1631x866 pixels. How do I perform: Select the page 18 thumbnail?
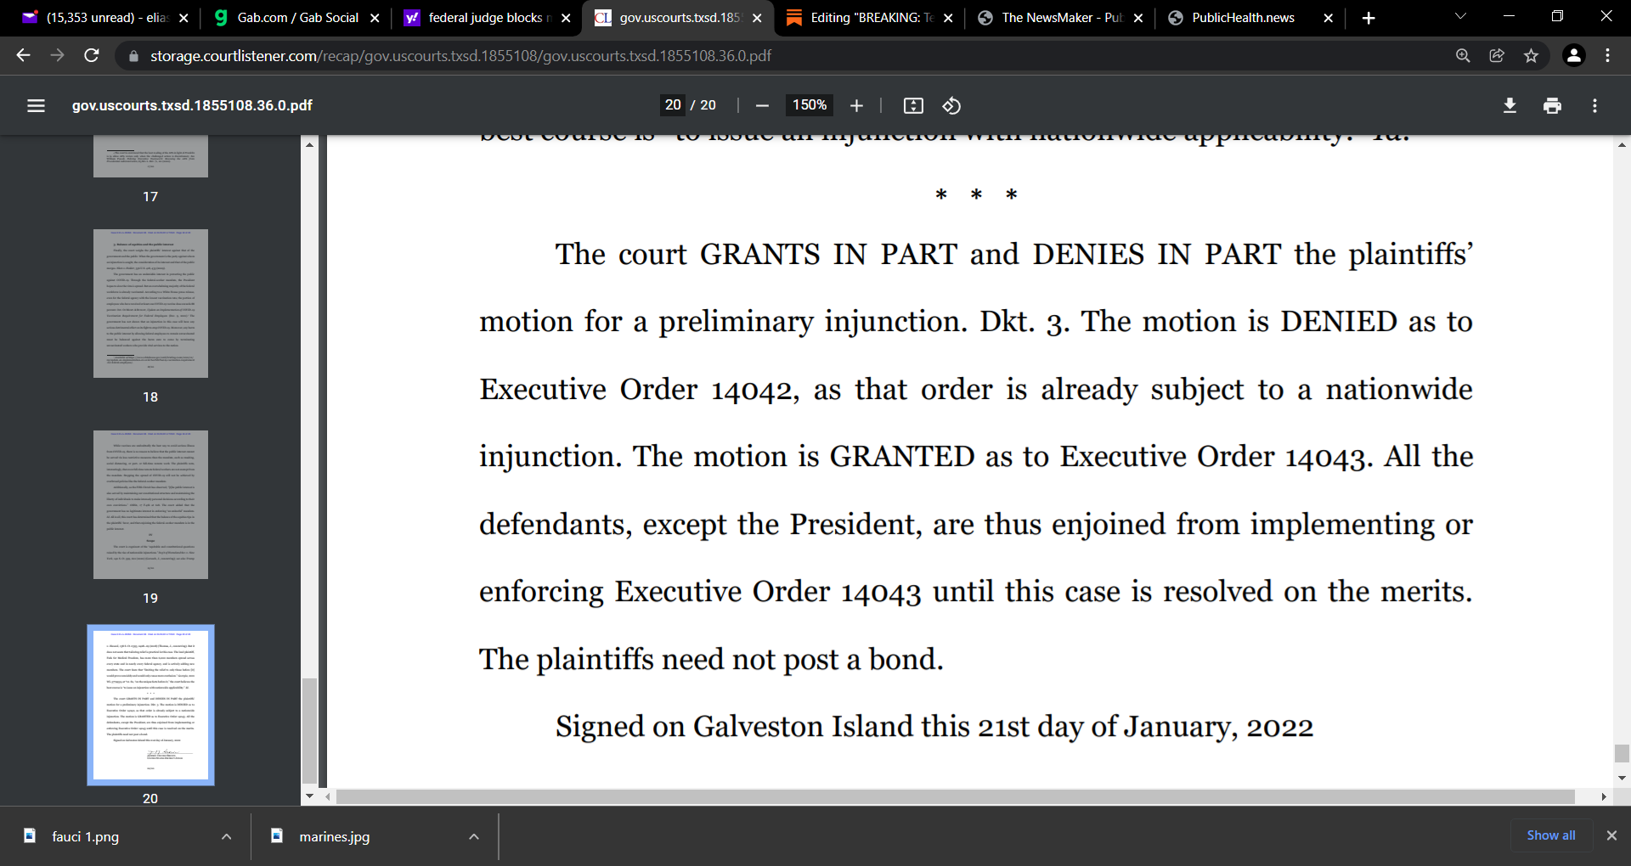pyautogui.click(x=150, y=303)
